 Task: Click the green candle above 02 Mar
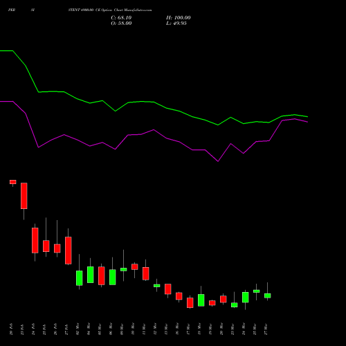point(80,278)
